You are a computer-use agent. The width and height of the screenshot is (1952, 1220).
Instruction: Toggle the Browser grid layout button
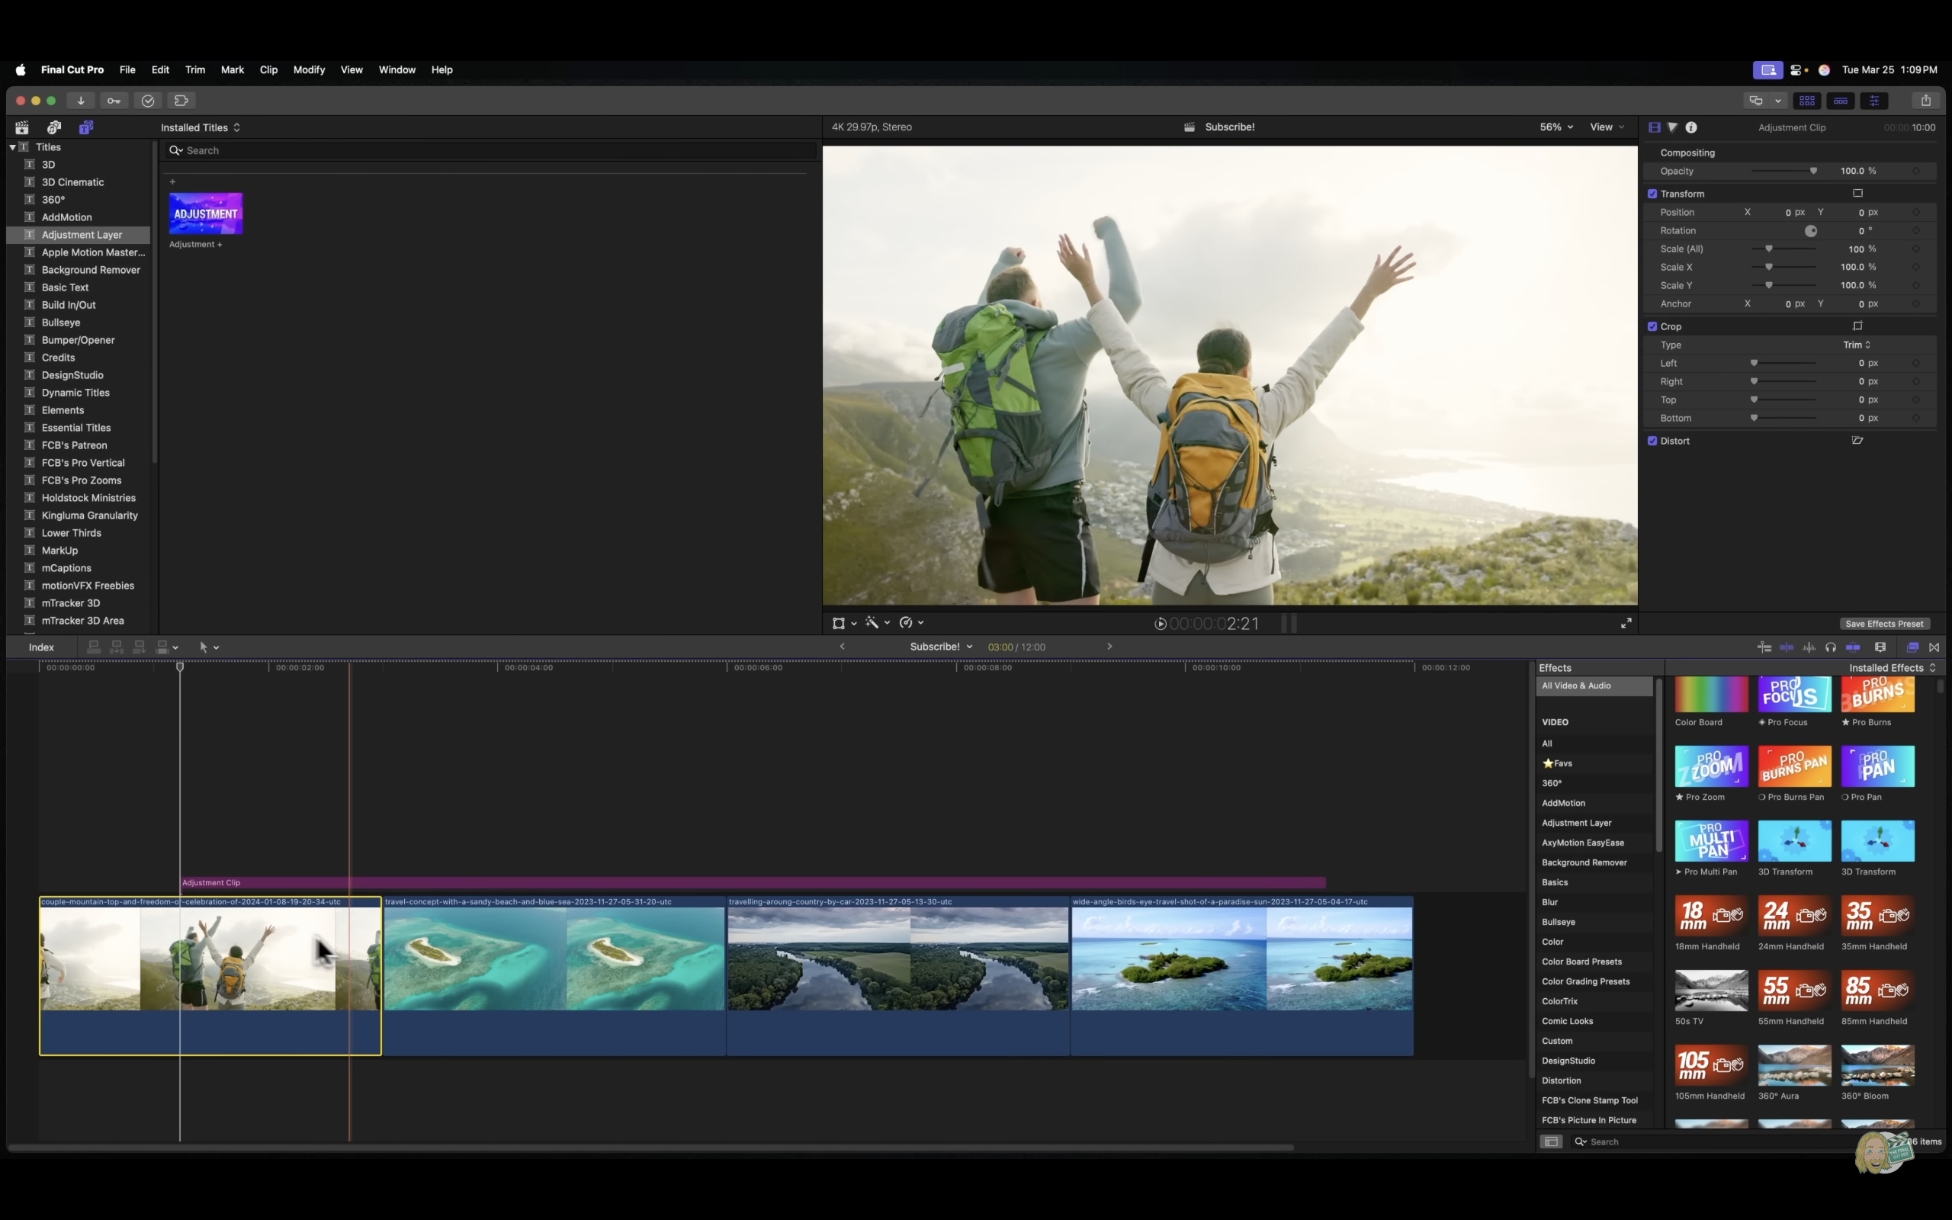(1807, 101)
